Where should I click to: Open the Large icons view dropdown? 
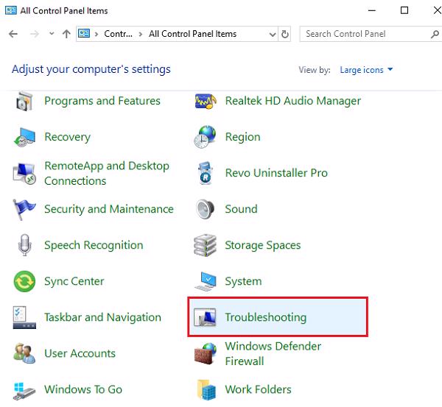366,70
